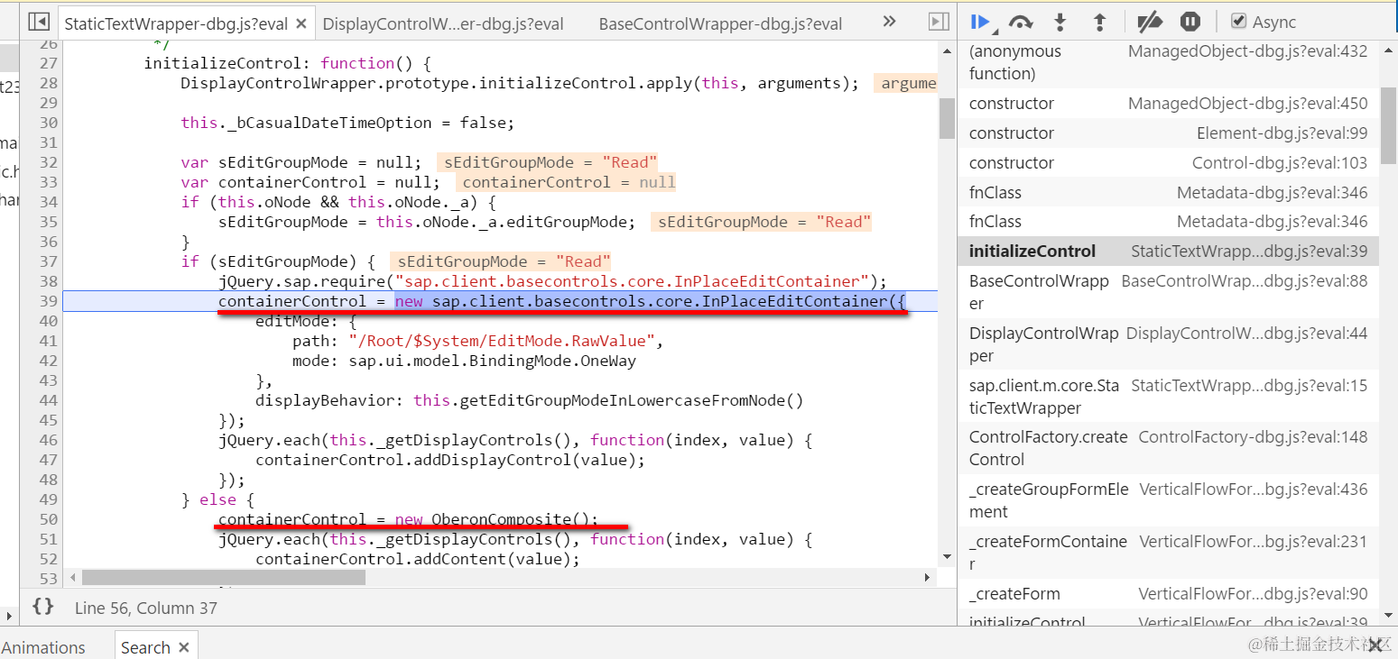
Task: Select sap.client.m.core.StaticTextWrapper stack frame
Action: coord(1168,397)
